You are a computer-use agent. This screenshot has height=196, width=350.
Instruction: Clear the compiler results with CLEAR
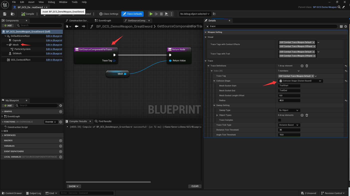pos(195,186)
